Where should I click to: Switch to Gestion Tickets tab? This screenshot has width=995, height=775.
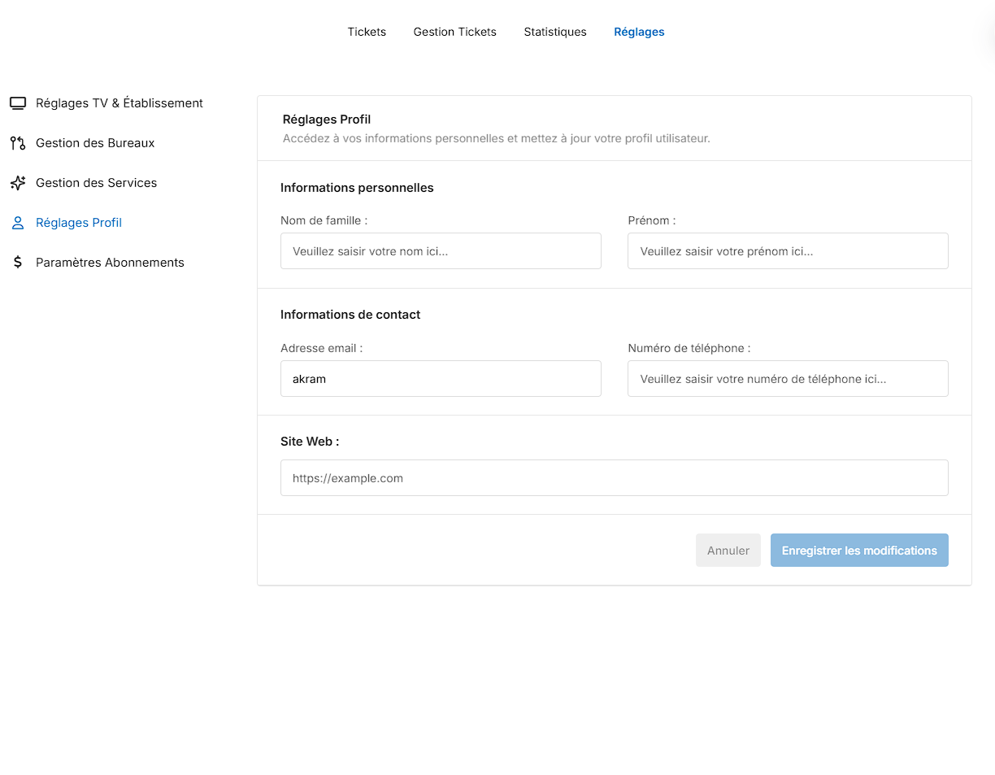click(454, 32)
